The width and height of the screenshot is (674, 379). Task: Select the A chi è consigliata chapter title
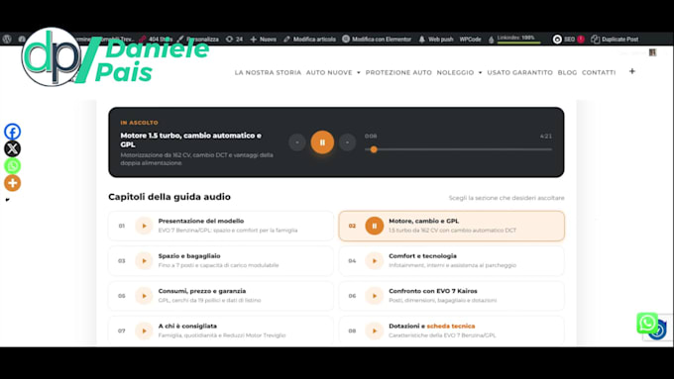point(187,327)
